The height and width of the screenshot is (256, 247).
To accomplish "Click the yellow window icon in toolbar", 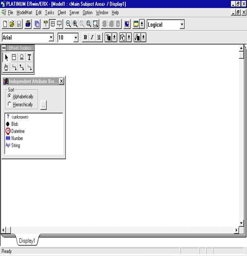I will [x=136, y=24].
